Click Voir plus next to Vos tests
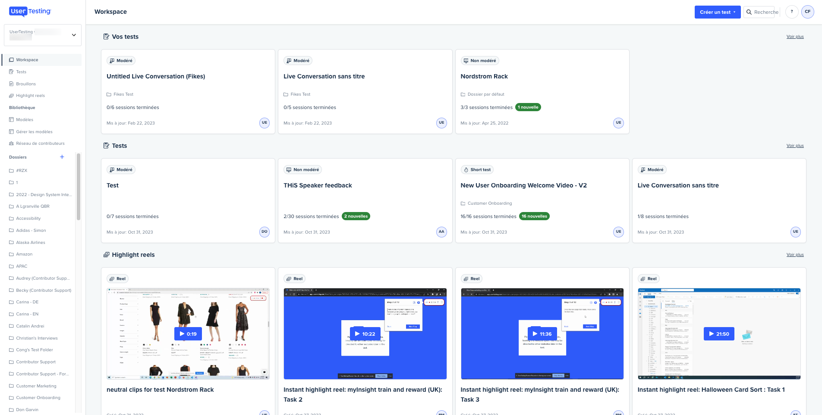Screen dimensions: 822x415 coord(795,36)
